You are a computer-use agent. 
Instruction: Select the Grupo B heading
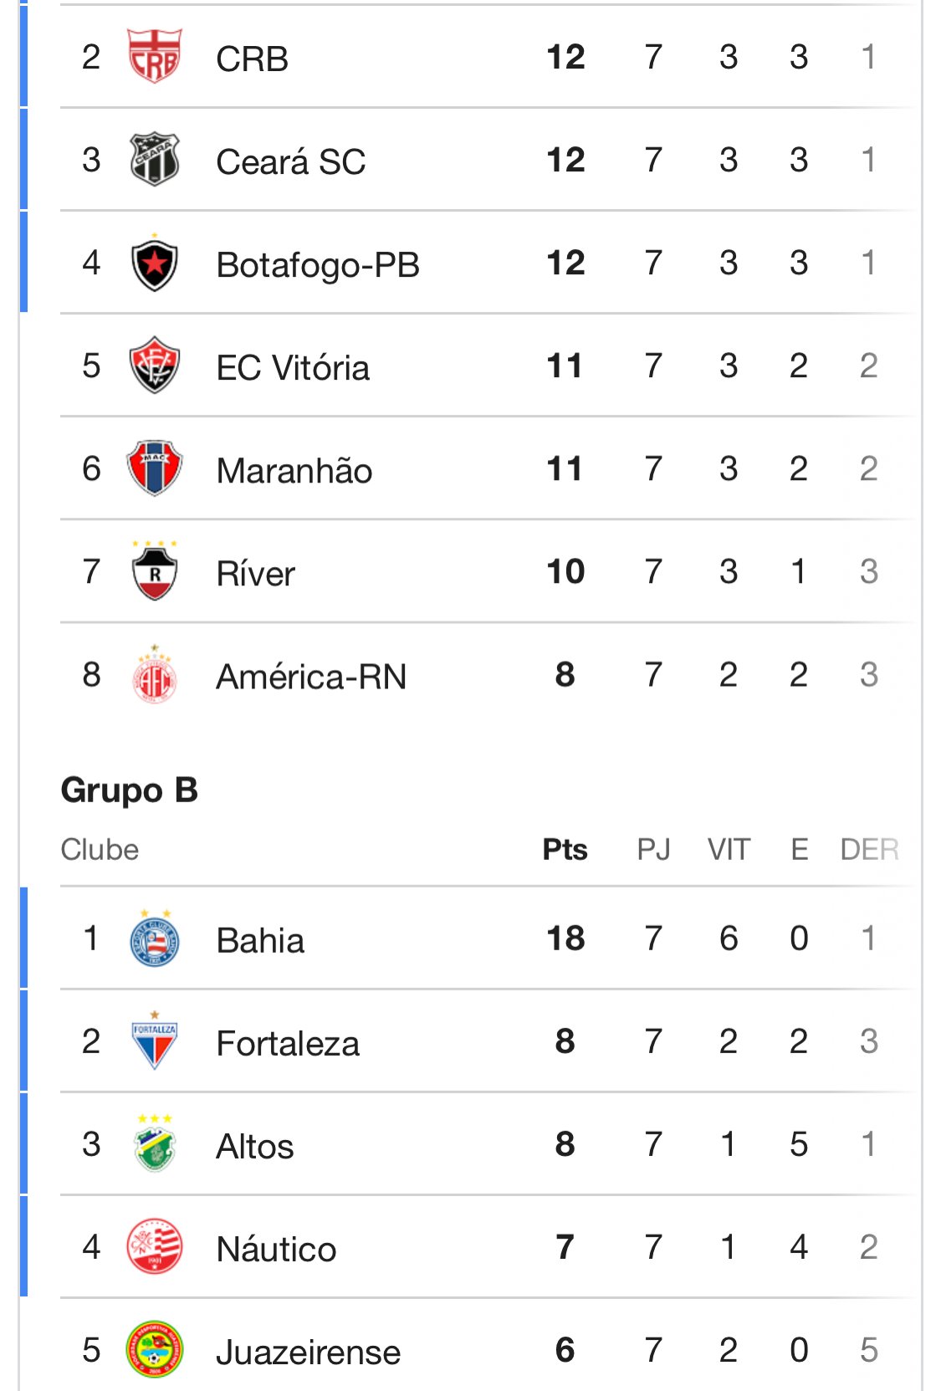(130, 790)
